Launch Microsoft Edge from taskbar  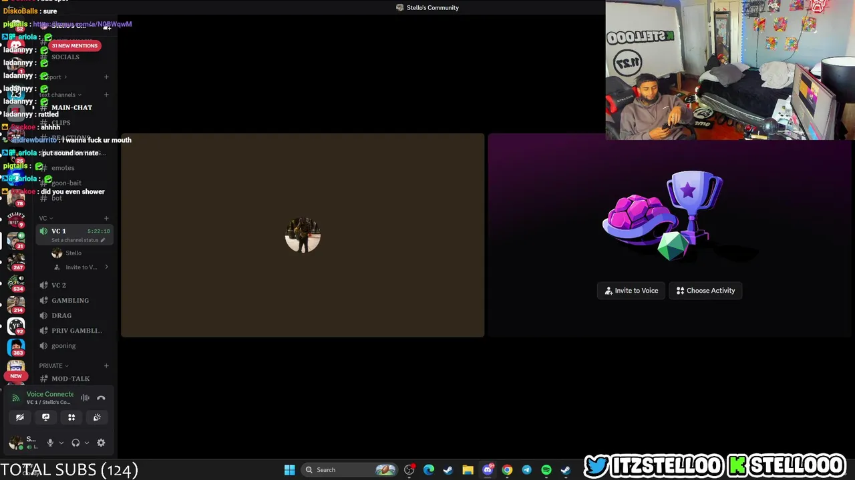pyautogui.click(x=429, y=470)
